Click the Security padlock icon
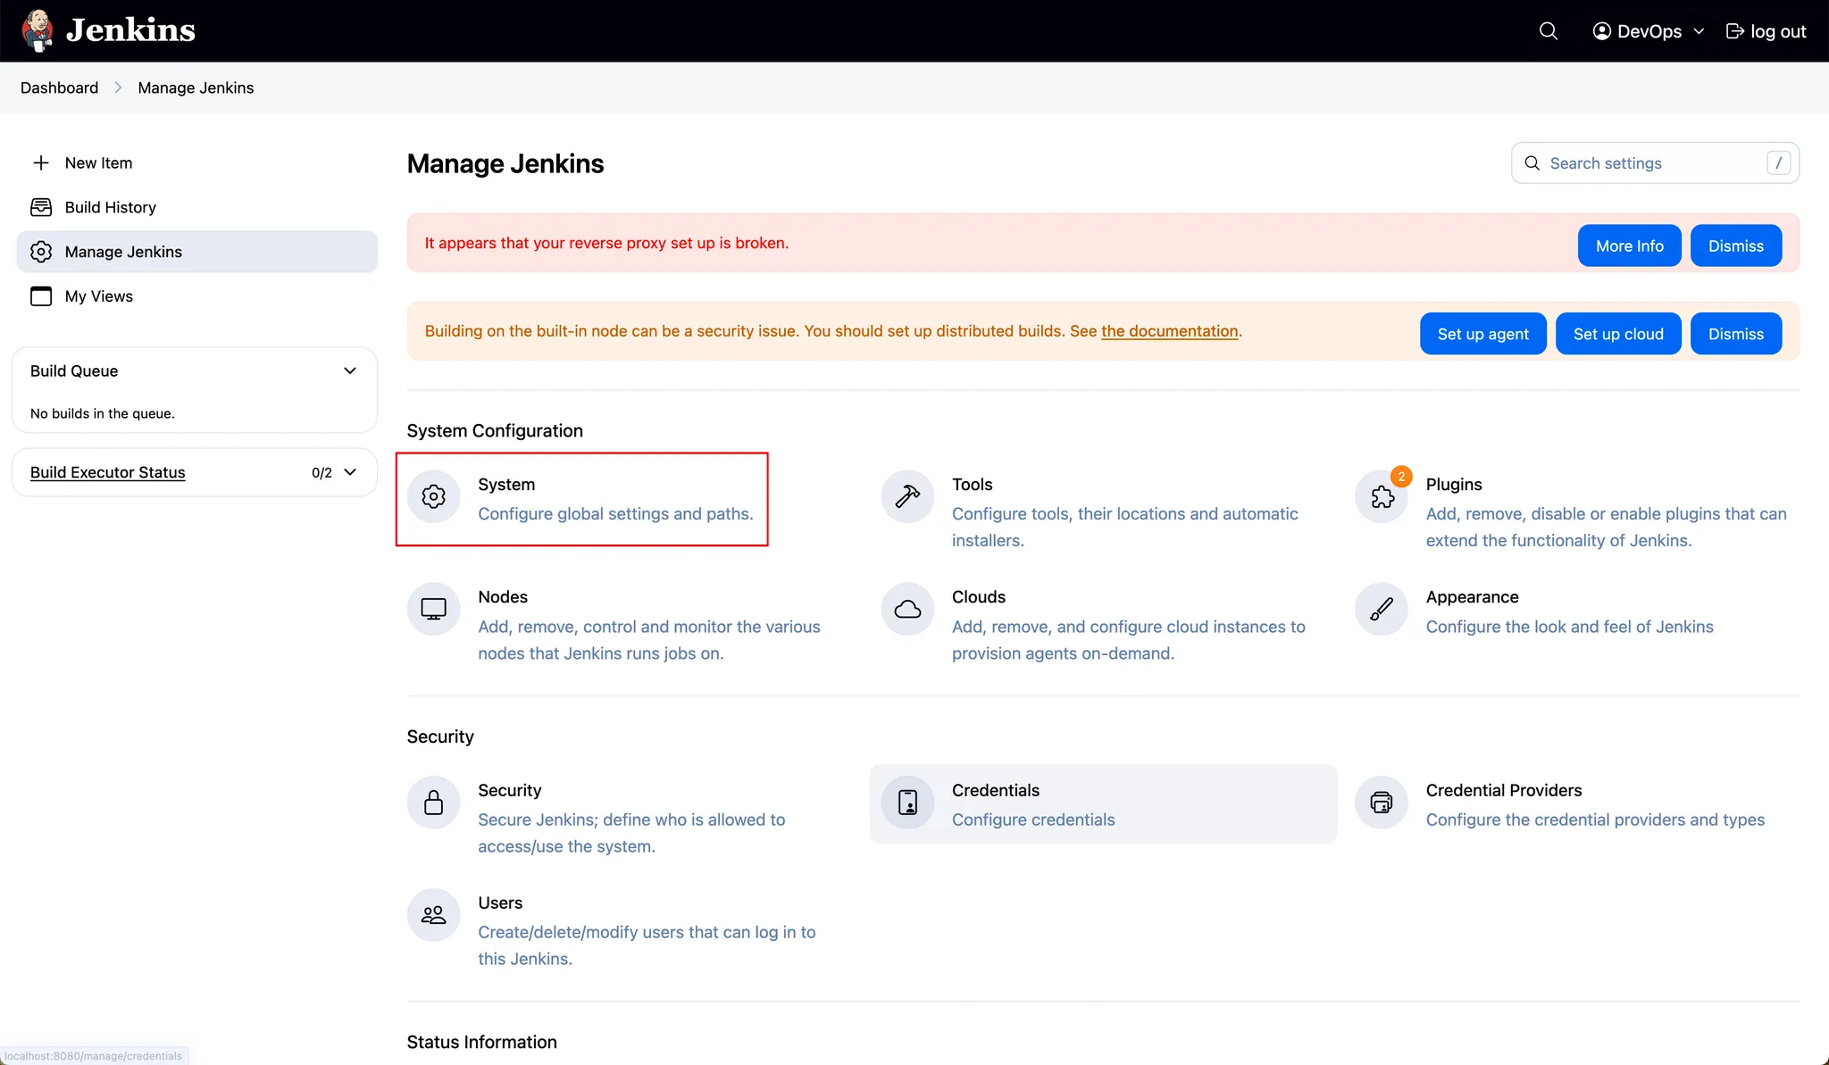The height and width of the screenshot is (1065, 1829). [x=434, y=803]
